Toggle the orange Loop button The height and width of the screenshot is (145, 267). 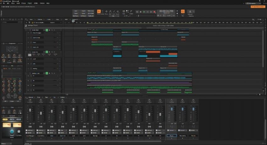tap(183, 12)
